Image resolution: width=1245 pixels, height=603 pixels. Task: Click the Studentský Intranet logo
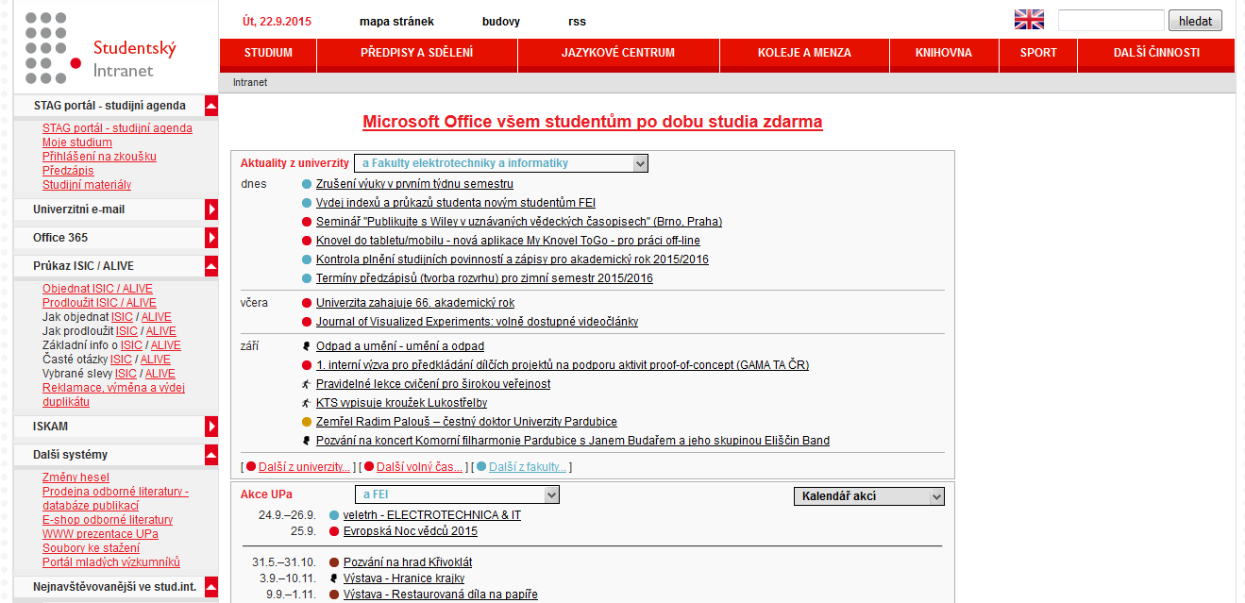101,48
